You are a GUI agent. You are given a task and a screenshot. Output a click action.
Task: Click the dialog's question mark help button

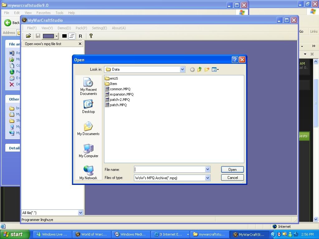point(235,59)
